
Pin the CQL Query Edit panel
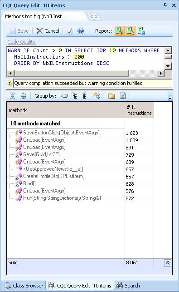click(x=165, y=5)
